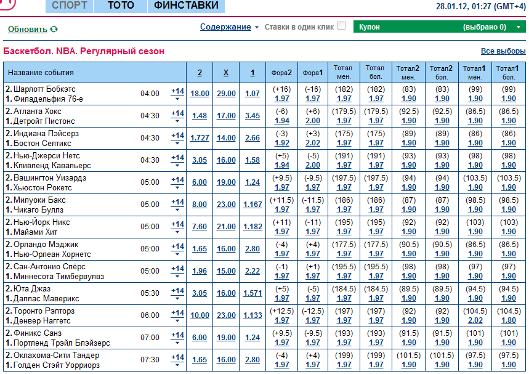Expand +14 markets for Юта Джаз game
The height and width of the screenshot is (374, 529).
click(x=177, y=293)
